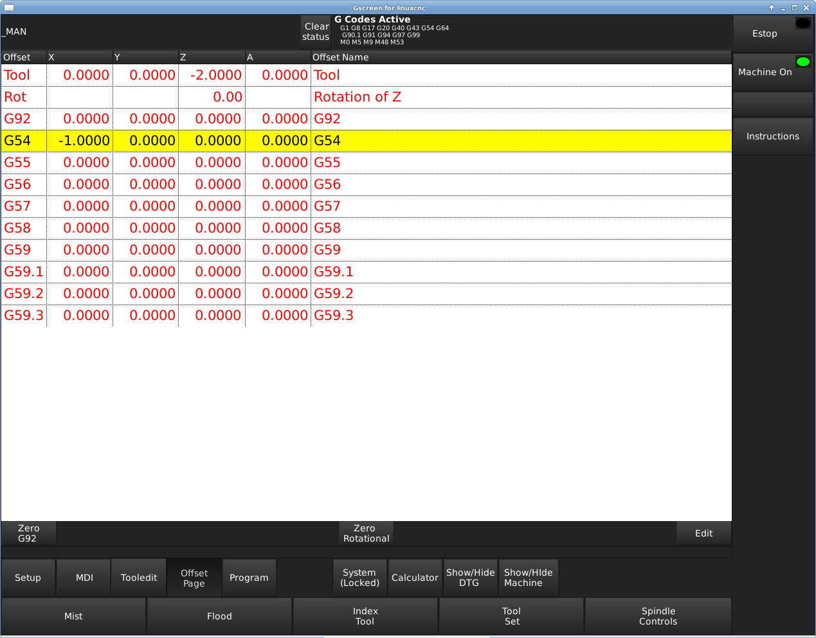
Task: Toggle the Mist coolant
Action: pyautogui.click(x=73, y=616)
